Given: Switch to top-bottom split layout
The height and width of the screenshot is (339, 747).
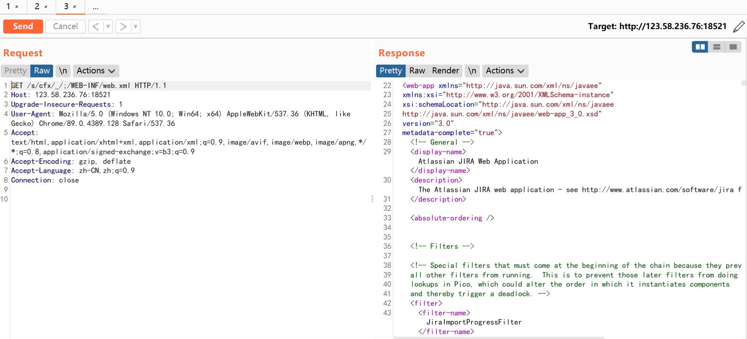Looking at the screenshot, I should coord(717,47).
